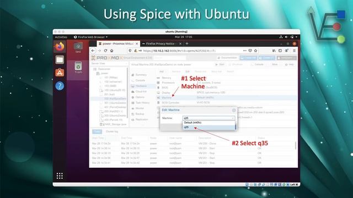The image size is (353, 198).
Task: Open the test home folder icon
Action: [78, 48]
